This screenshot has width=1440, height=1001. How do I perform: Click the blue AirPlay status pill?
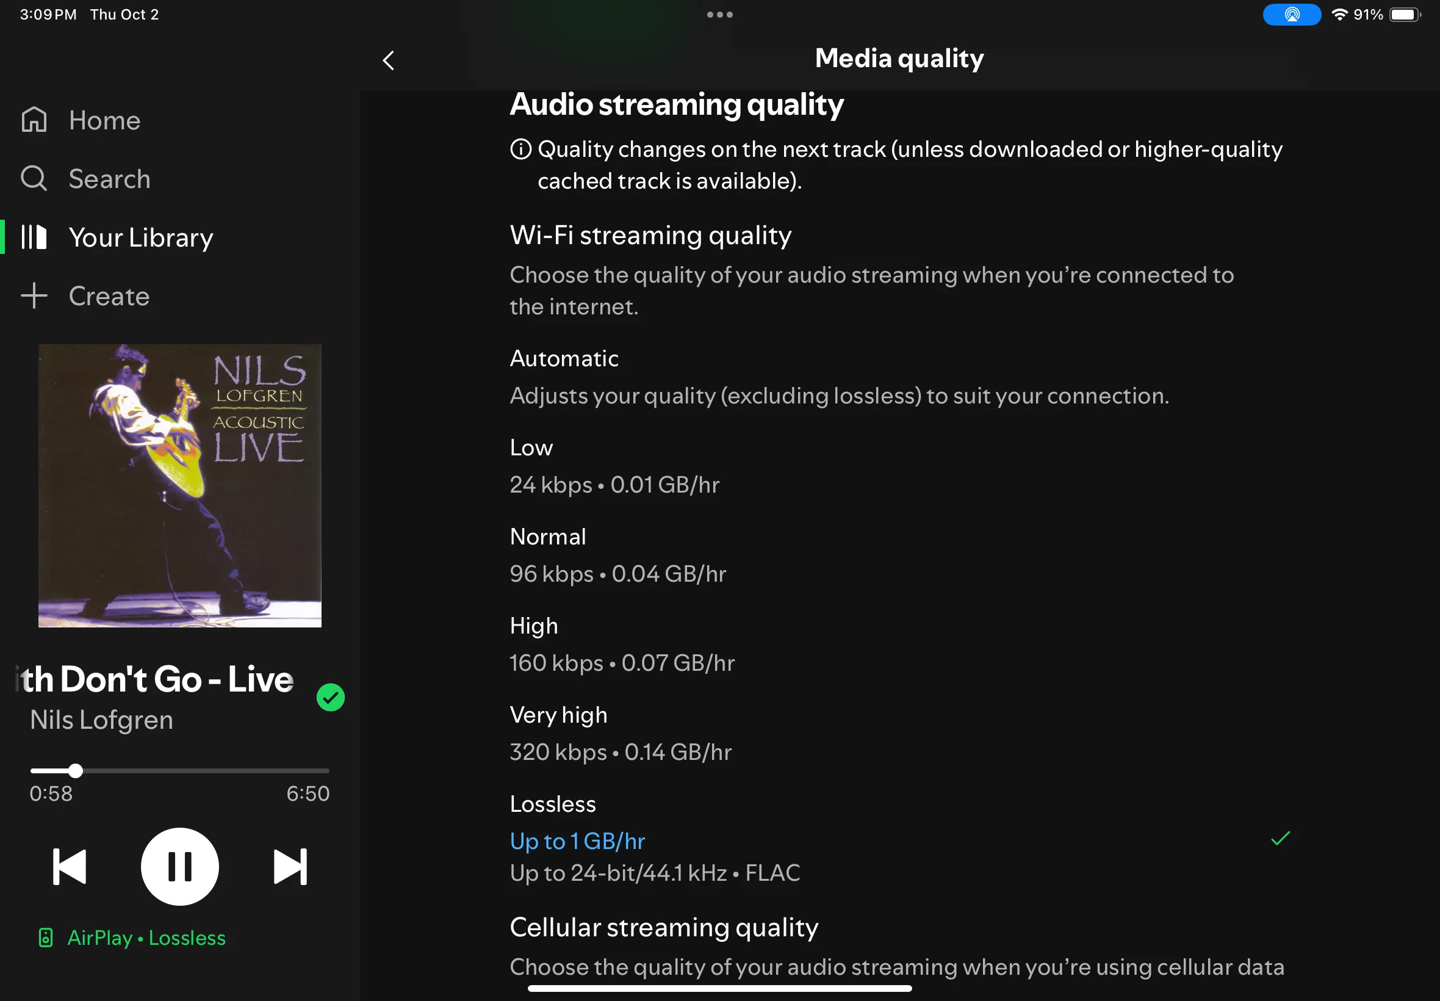coord(1291,15)
